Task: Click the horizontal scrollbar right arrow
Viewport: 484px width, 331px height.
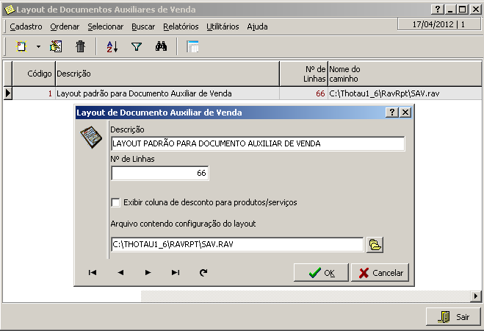Action: [x=476, y=296]
